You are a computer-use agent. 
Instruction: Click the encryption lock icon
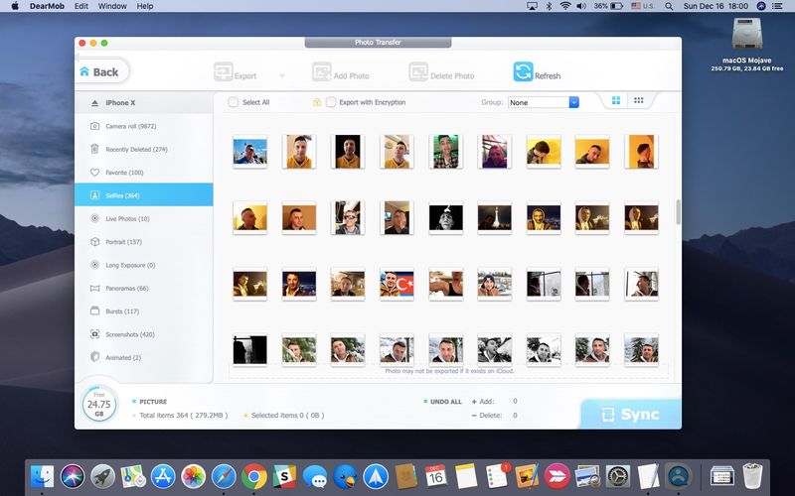tap(317, 102)
